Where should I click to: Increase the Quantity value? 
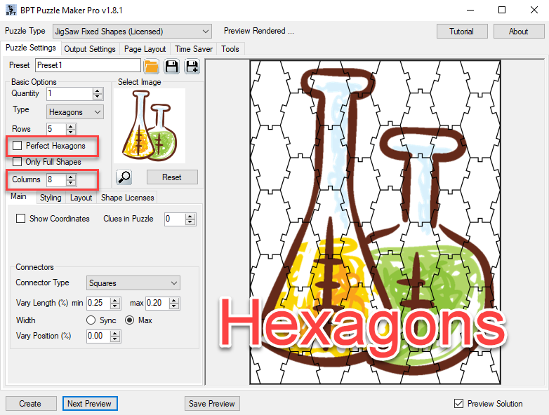pyautogui.click(x=98, y=90)
